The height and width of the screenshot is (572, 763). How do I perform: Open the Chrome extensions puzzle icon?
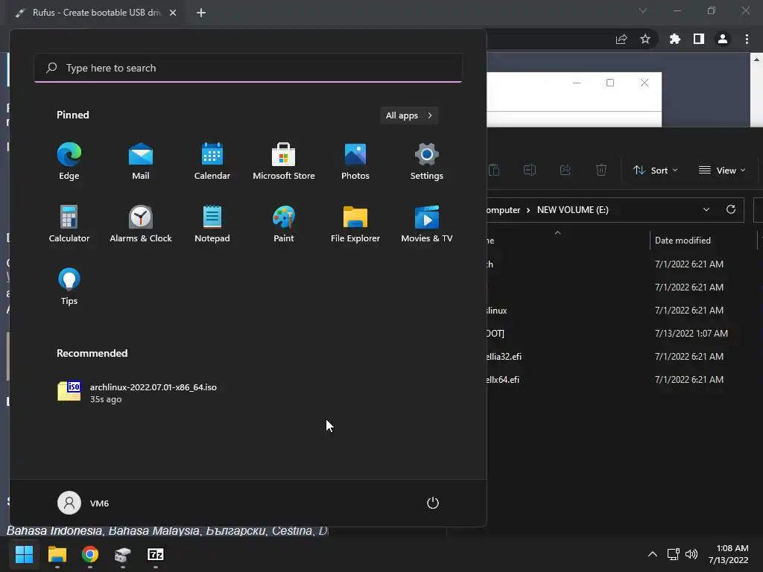pyautogui.click(x=674, y=39)
